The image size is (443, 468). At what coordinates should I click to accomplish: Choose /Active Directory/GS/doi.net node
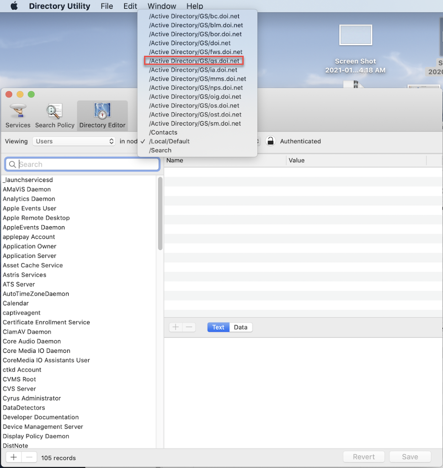(x=197, y=43)
